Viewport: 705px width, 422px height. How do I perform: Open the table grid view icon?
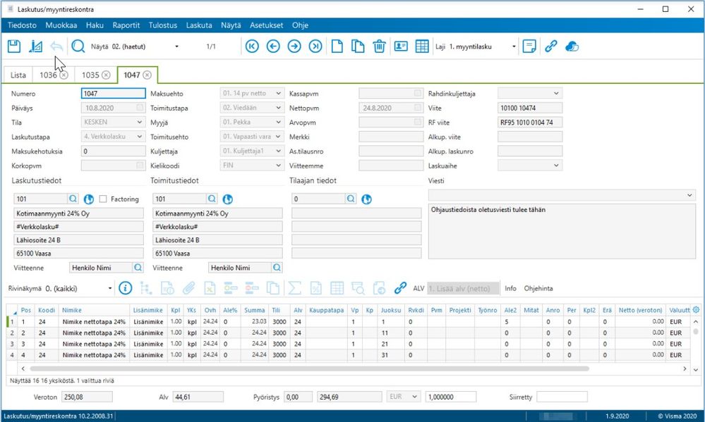point(421,46)
